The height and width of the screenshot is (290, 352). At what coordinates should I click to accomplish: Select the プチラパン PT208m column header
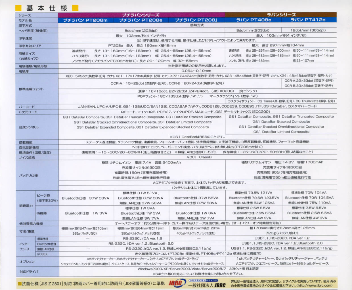point(85,20)
